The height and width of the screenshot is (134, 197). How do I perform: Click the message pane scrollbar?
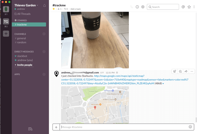click(x=196, y=120)
